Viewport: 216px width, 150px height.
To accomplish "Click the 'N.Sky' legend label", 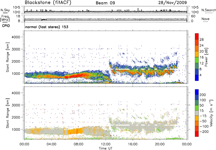I will pyautogui.click(x=5, y=10).
